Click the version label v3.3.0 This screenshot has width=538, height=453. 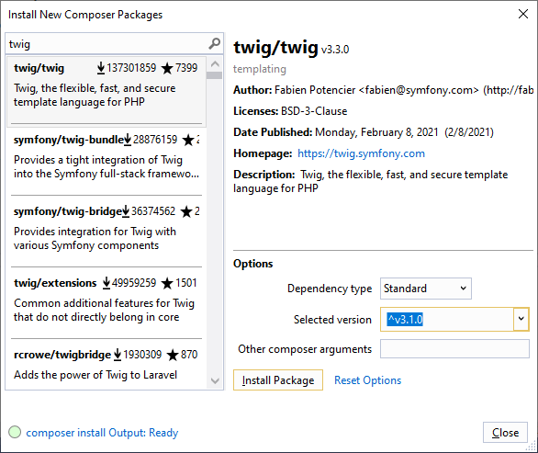pos(335,50)
